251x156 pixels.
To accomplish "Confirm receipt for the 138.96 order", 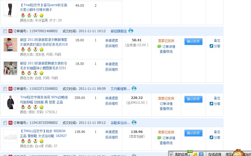I will click(193, 133).
